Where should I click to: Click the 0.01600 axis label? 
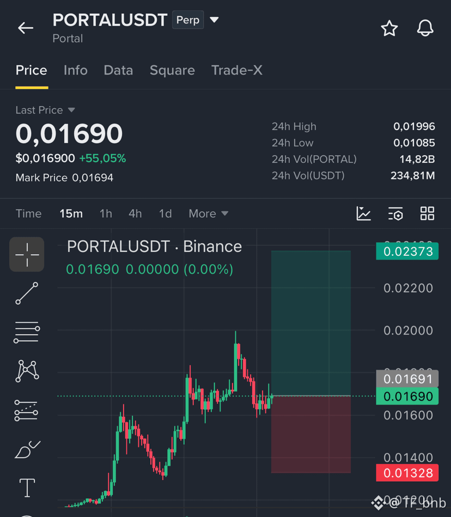408,415
